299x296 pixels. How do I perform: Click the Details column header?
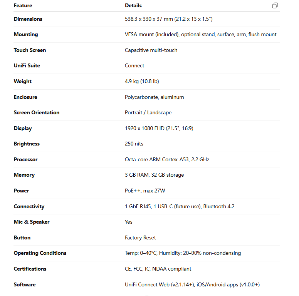(133, 6)
